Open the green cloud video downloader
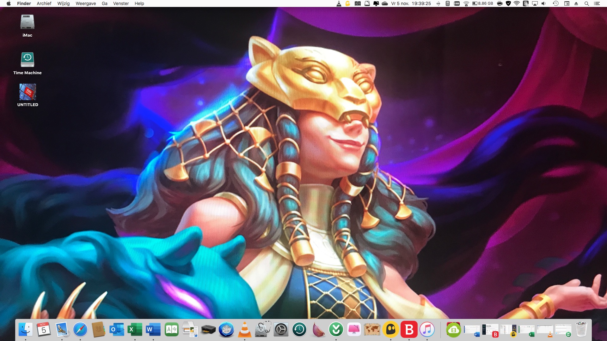 click(454, 330)
